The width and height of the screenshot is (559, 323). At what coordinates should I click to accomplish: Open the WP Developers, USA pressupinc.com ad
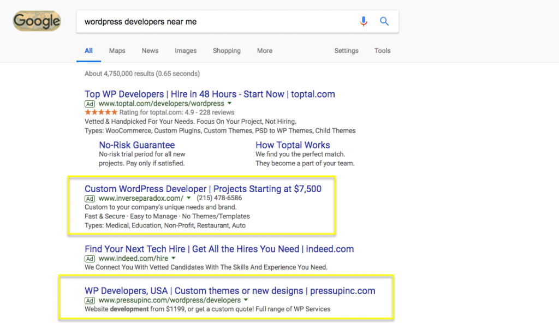tap(230, 291)
